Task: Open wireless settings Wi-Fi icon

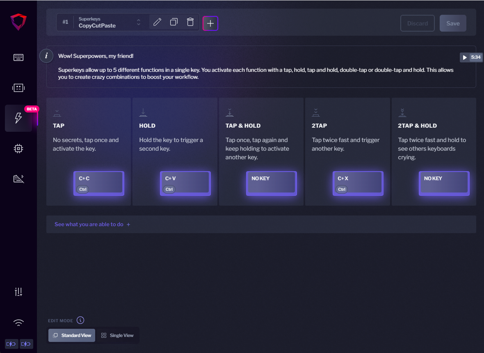Action: click(18, 323)
